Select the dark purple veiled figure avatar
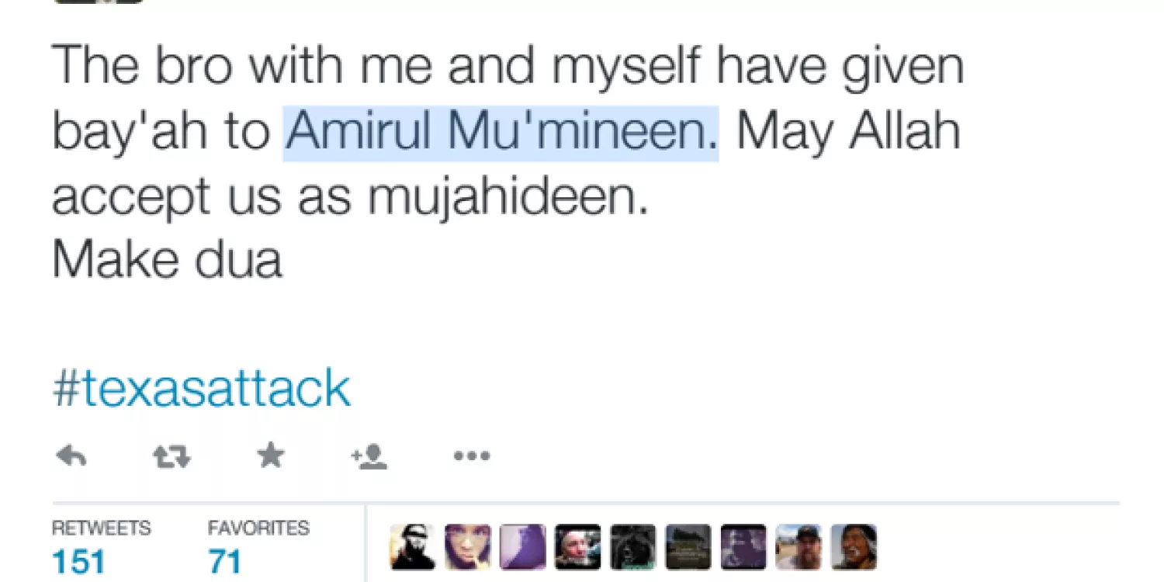1164x582 pixels. [x=743, y=547]
